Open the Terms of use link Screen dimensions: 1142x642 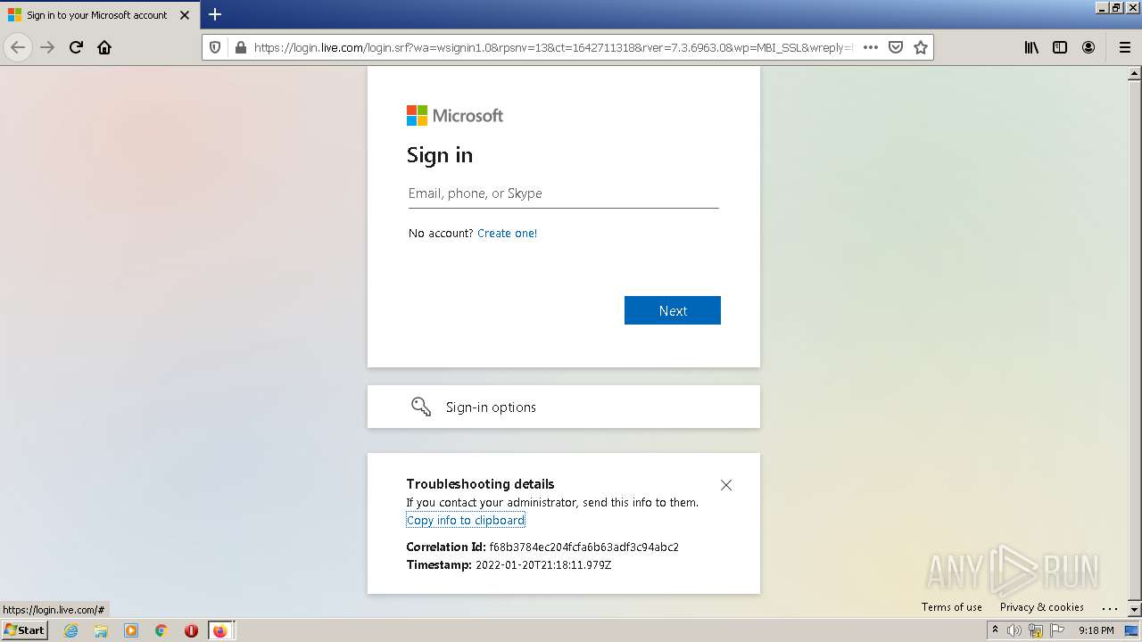952,607
